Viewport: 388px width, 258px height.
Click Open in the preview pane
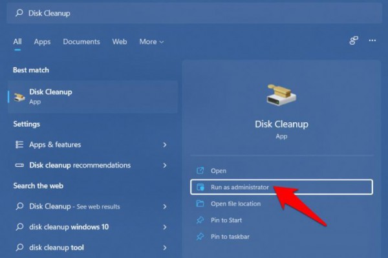[x=281, y=171]
